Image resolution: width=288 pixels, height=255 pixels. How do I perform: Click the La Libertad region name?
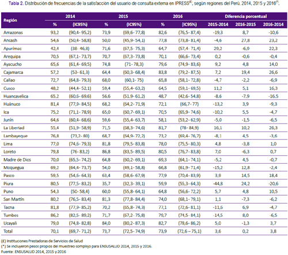[14, 128]
